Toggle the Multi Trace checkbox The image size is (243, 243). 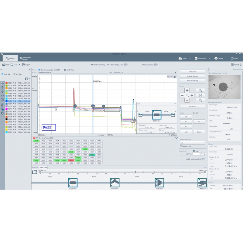click(x=65, y=70)
